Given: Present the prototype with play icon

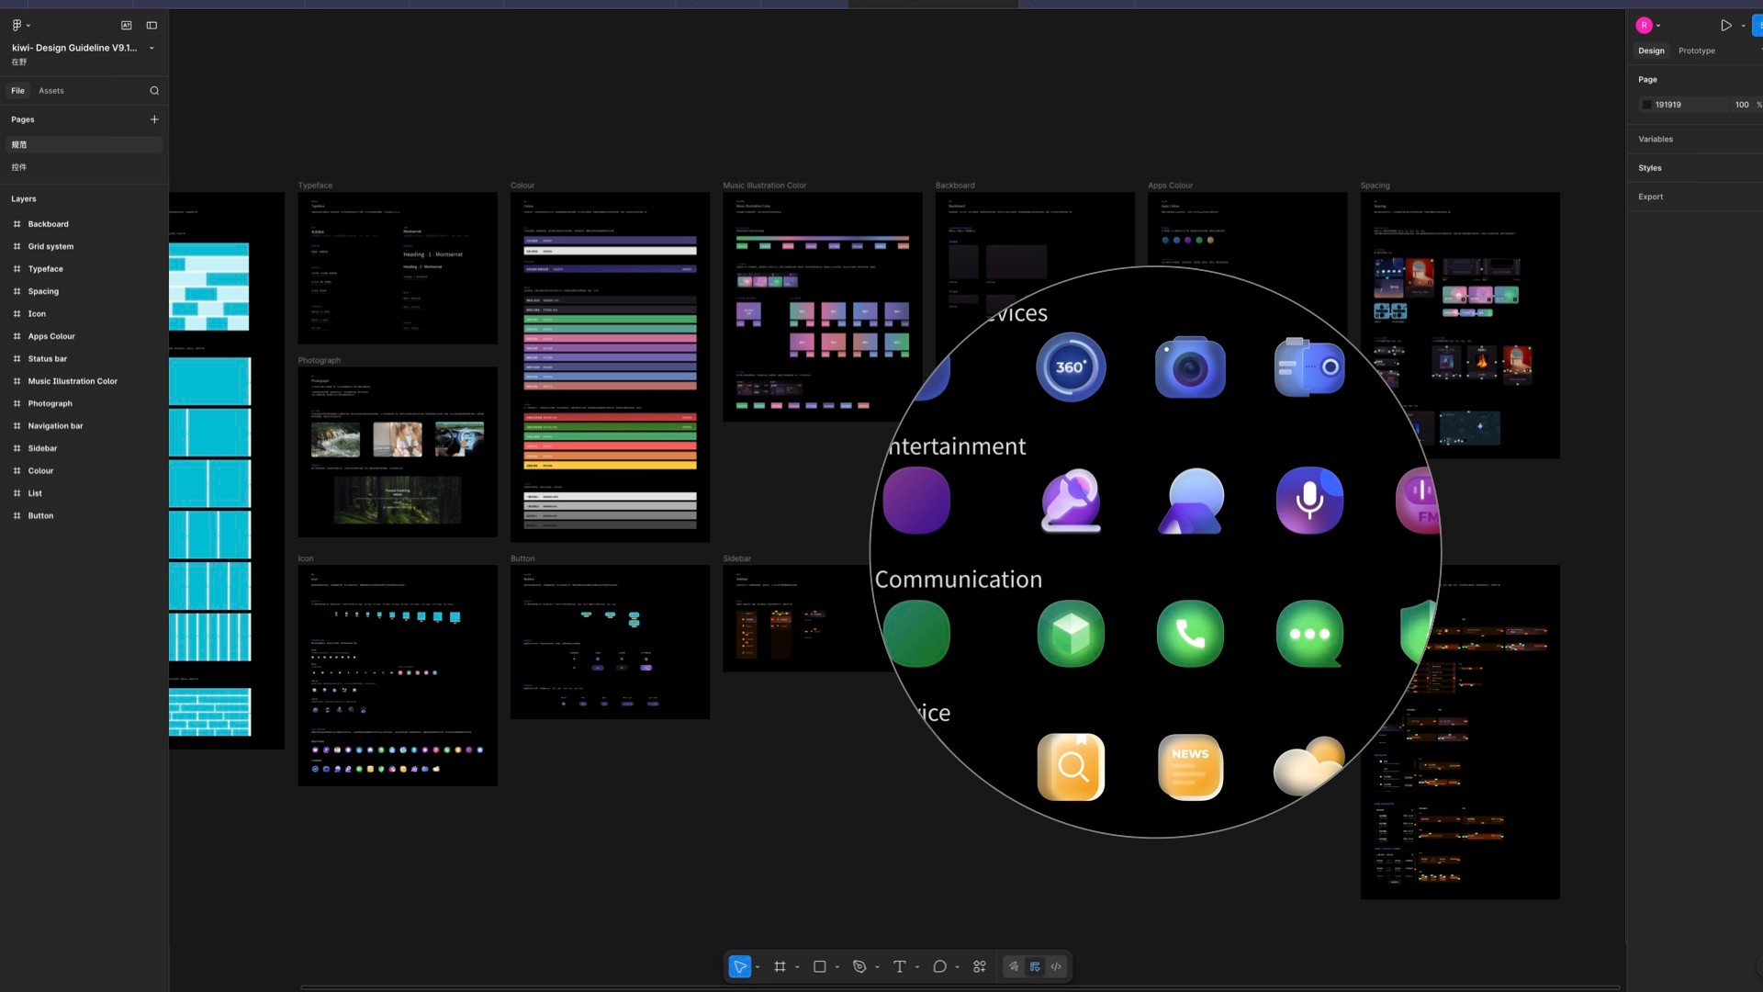Looking at the screenshot, I should point(1726,26).
